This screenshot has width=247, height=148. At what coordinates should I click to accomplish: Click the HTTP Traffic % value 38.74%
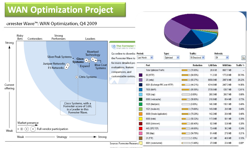(241, 75)
